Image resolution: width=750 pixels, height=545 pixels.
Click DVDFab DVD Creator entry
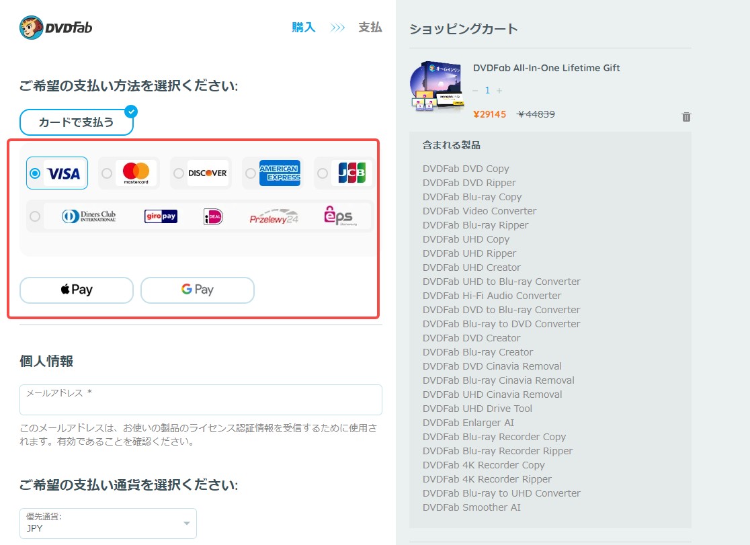pos(471,338)
